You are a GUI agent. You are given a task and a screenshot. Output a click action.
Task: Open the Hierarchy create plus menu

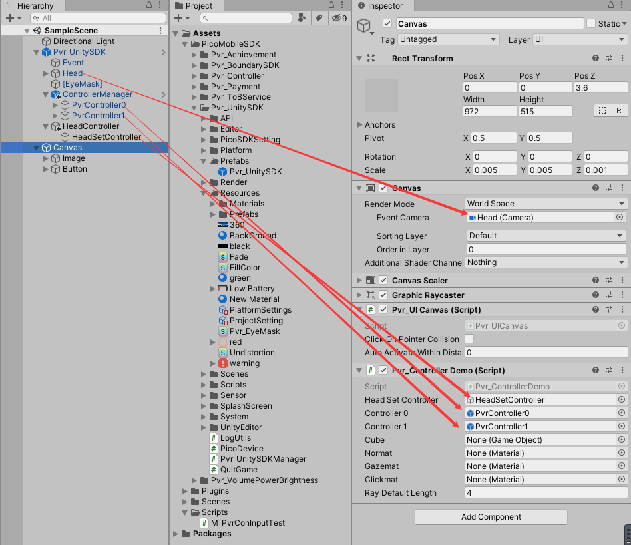pos(14,18)
